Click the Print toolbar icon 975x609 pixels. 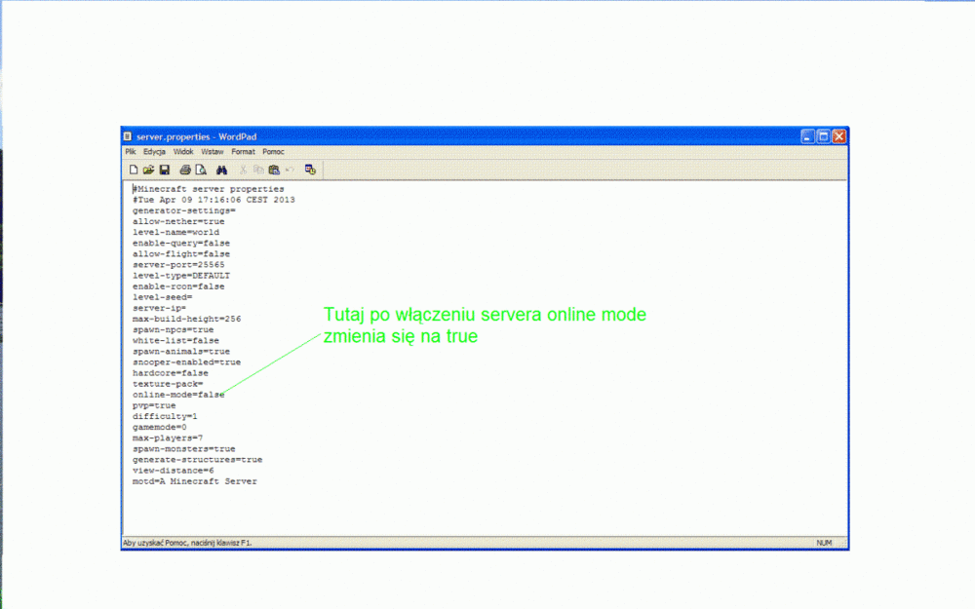(184, 170)
